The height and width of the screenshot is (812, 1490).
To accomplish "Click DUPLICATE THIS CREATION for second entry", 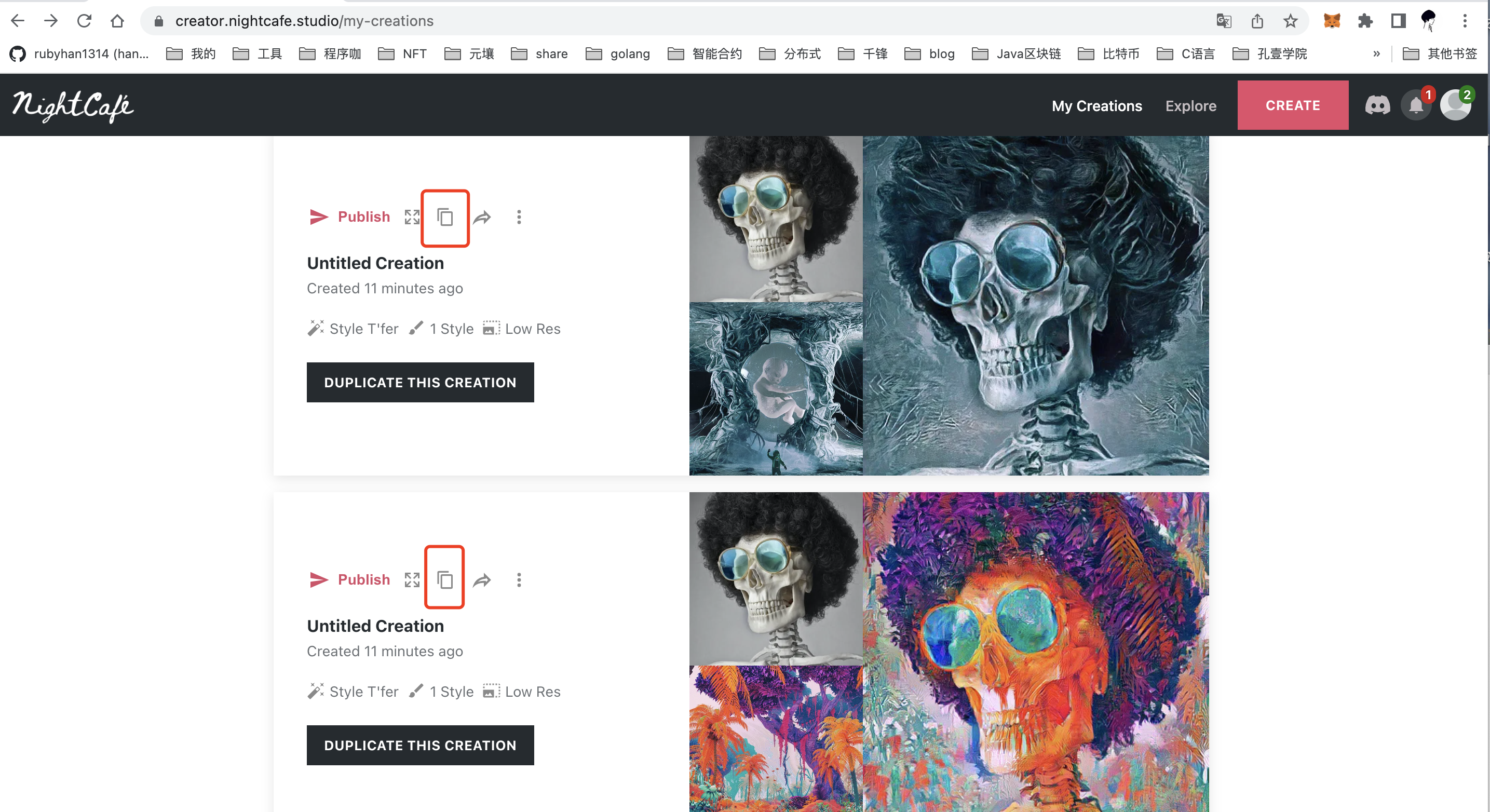I will (420, 745).
